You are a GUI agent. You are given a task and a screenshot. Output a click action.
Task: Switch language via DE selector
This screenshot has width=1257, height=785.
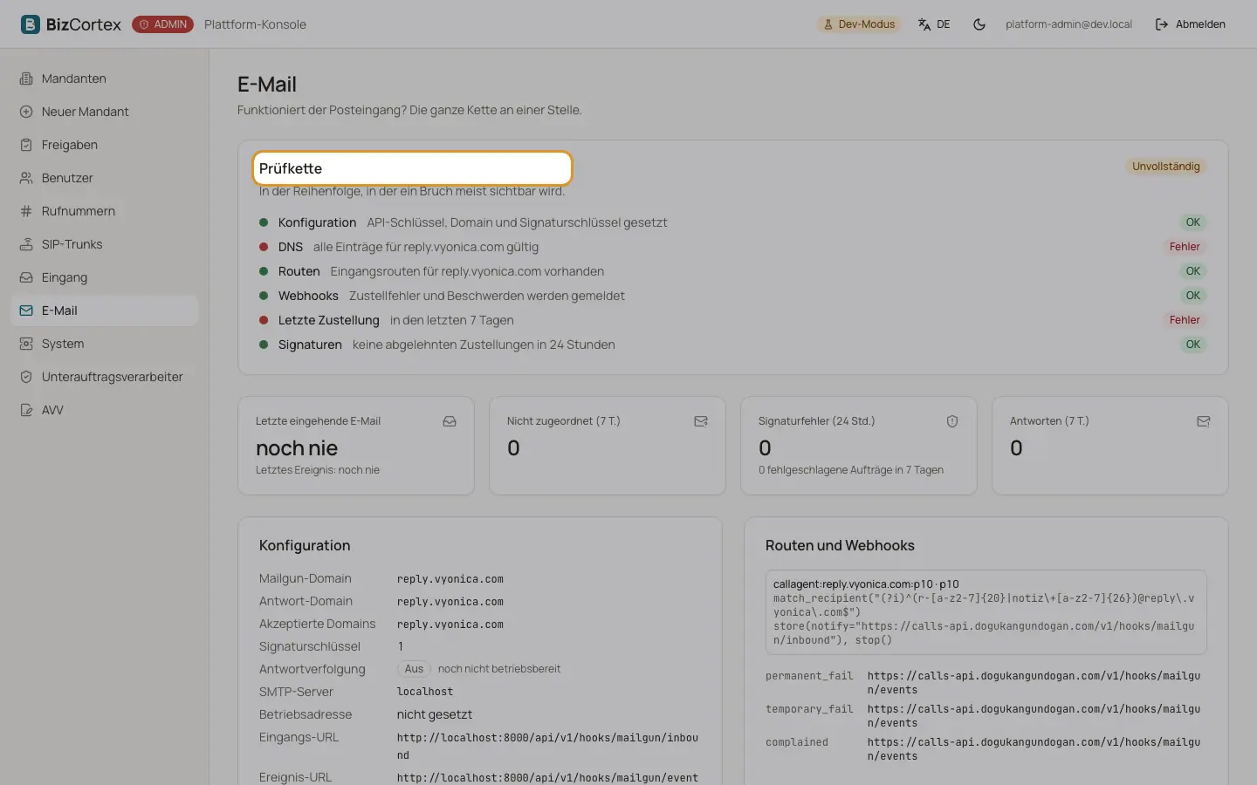pos(934,24)
